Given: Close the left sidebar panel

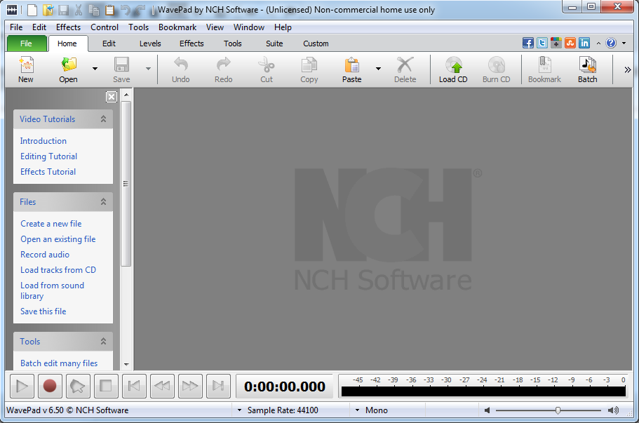Looking at the screenshot, I should point(112,97).
